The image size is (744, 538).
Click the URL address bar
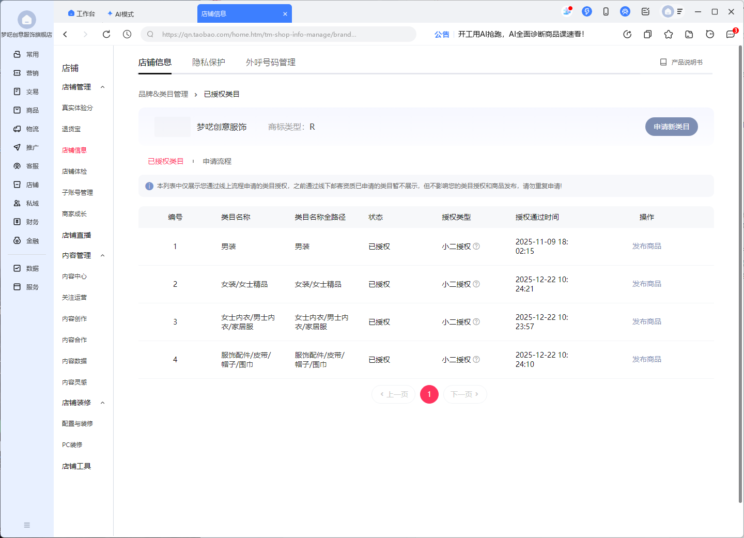[x=279, y=34]
